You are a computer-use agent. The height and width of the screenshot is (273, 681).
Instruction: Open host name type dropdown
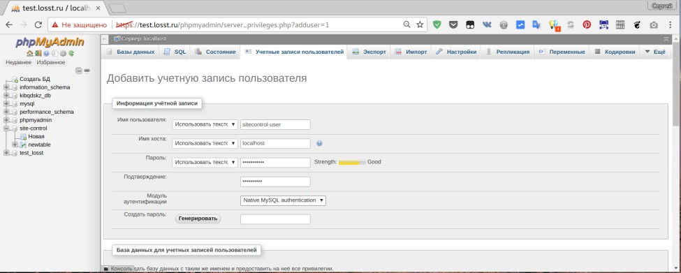point(205,143)
